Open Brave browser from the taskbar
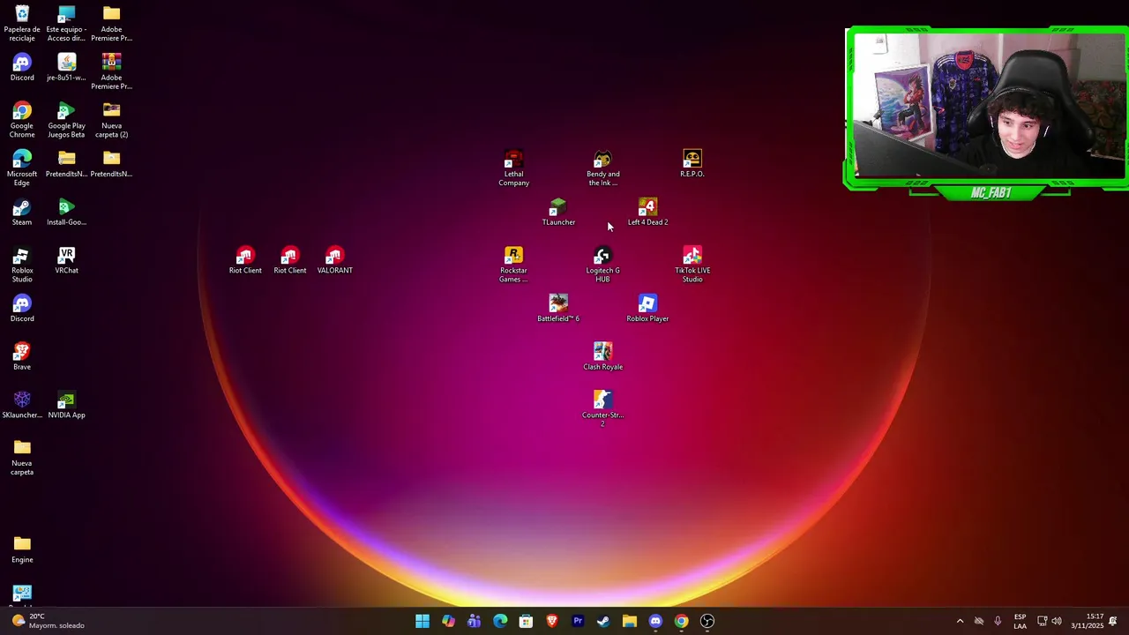Image resolution: width=1129 pixels, height=635 pixels. coord(552,621)
